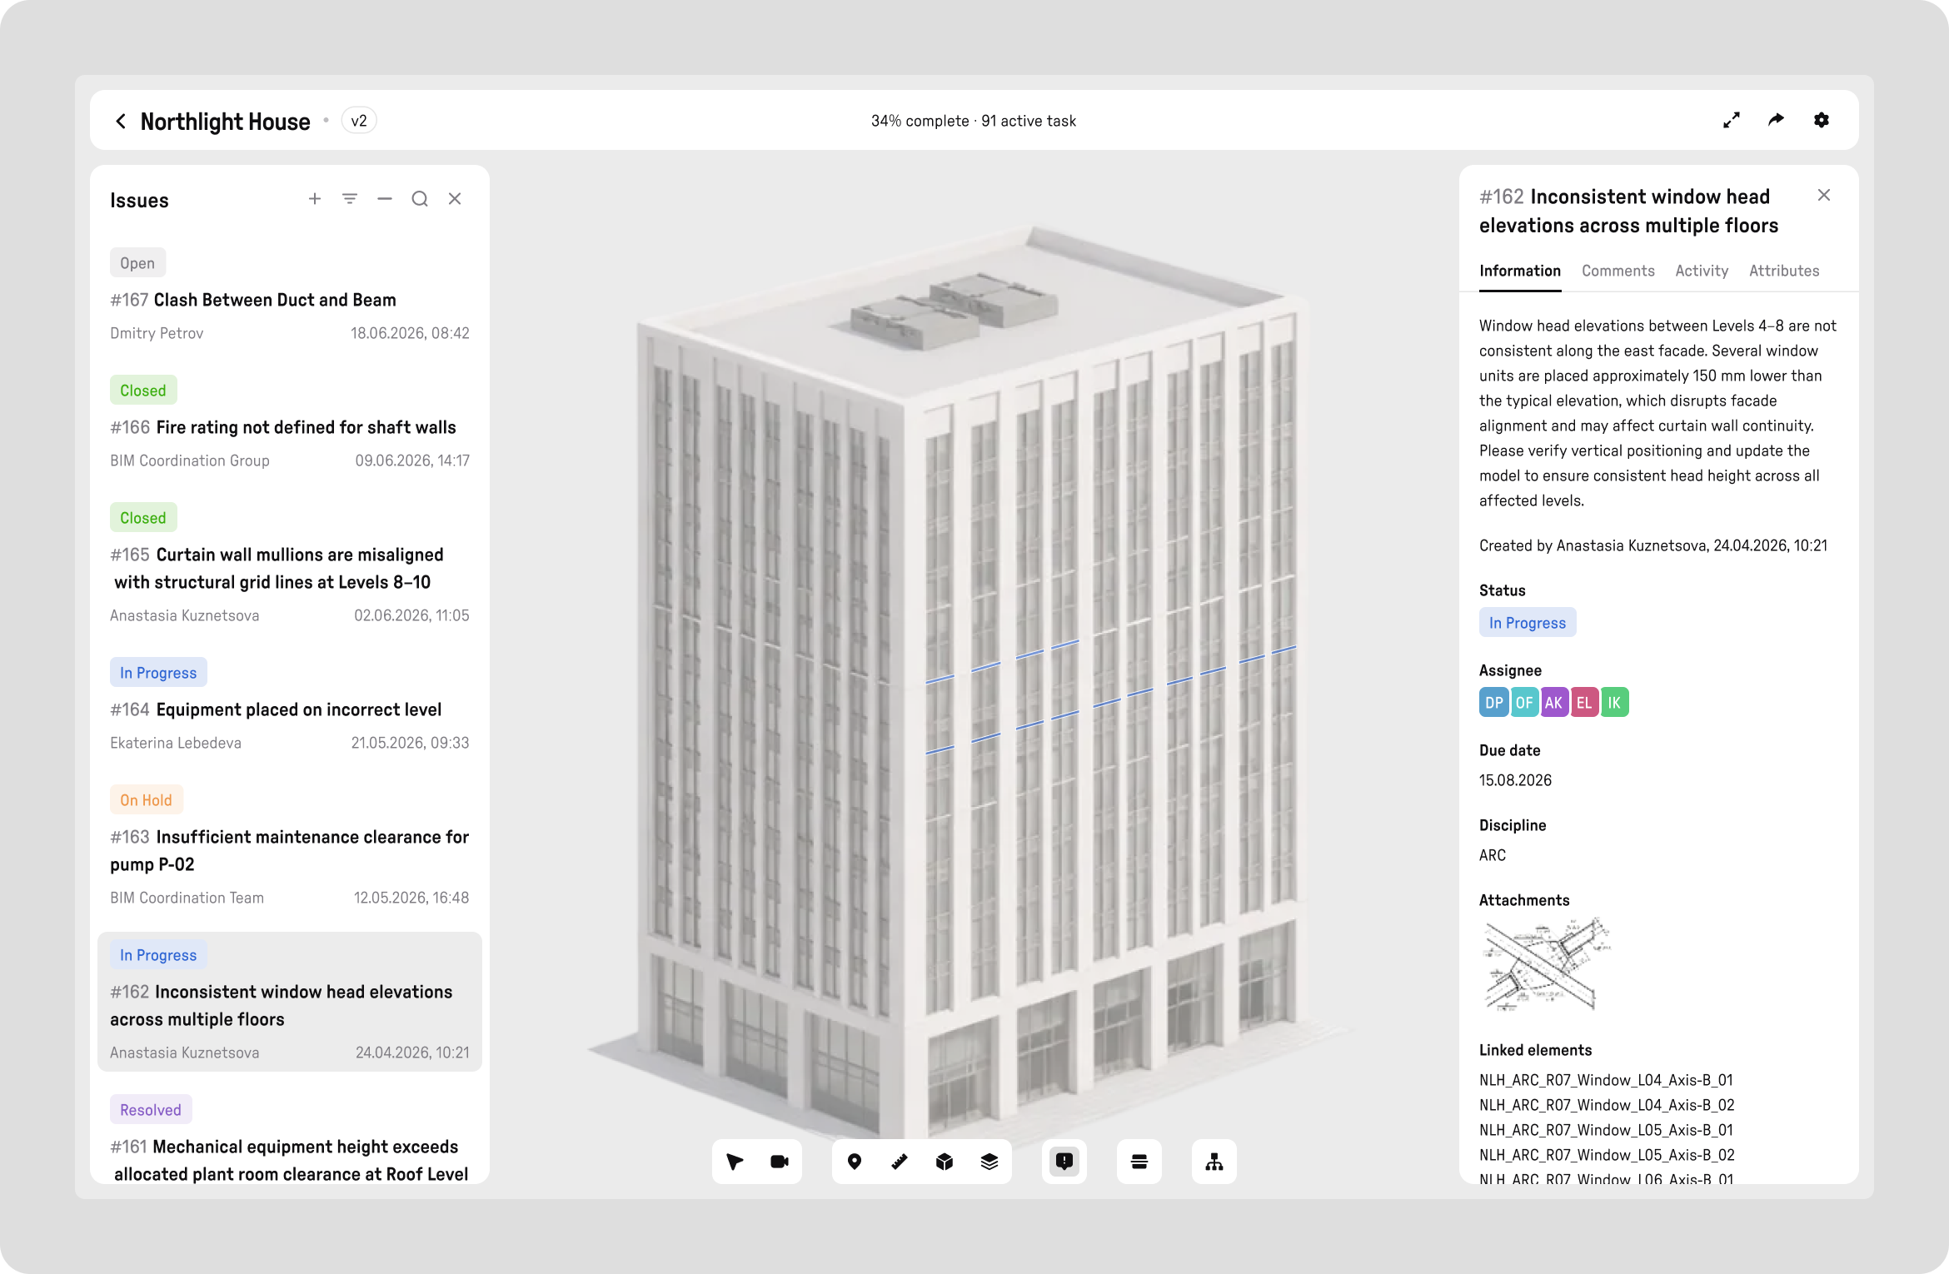
Task: Open issue #161 Mechanical equipment height exceeds
Action: (x=290, y=1137)
